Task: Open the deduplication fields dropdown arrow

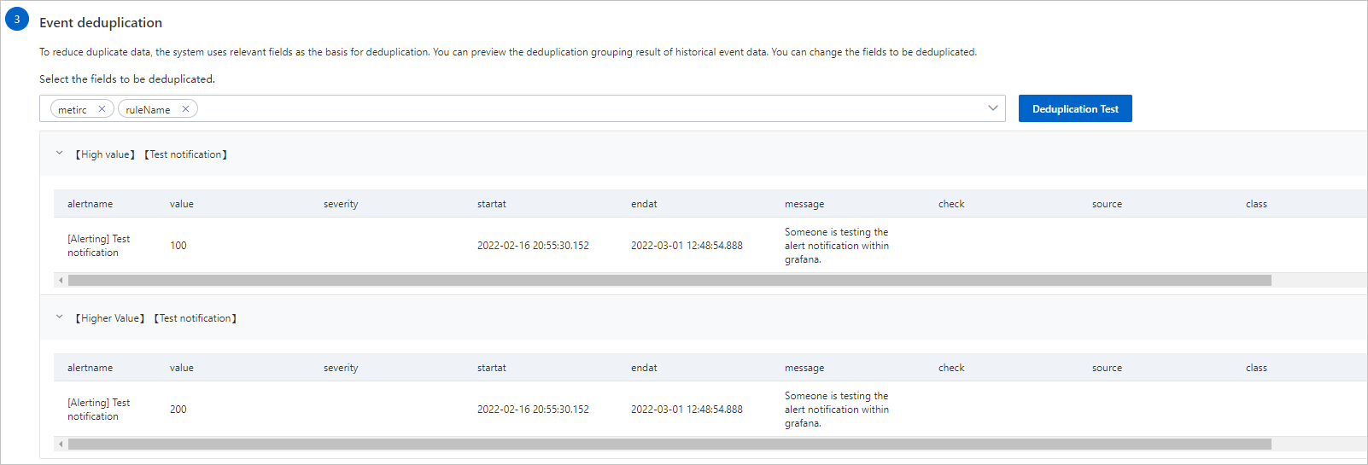Action: [x=993, y=108]
